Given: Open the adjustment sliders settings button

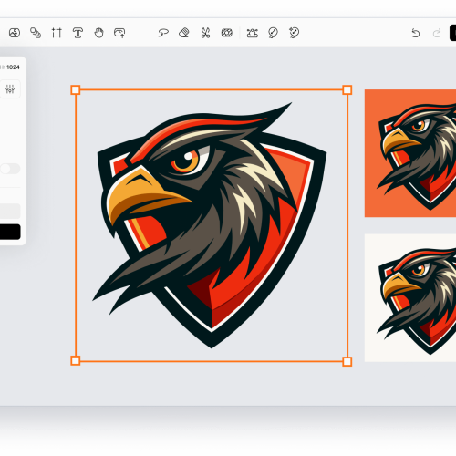Looking at the screenshot, I should click(x=10, y=88).
